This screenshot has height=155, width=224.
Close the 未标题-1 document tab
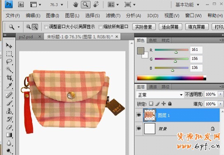[x=117, y=37]
